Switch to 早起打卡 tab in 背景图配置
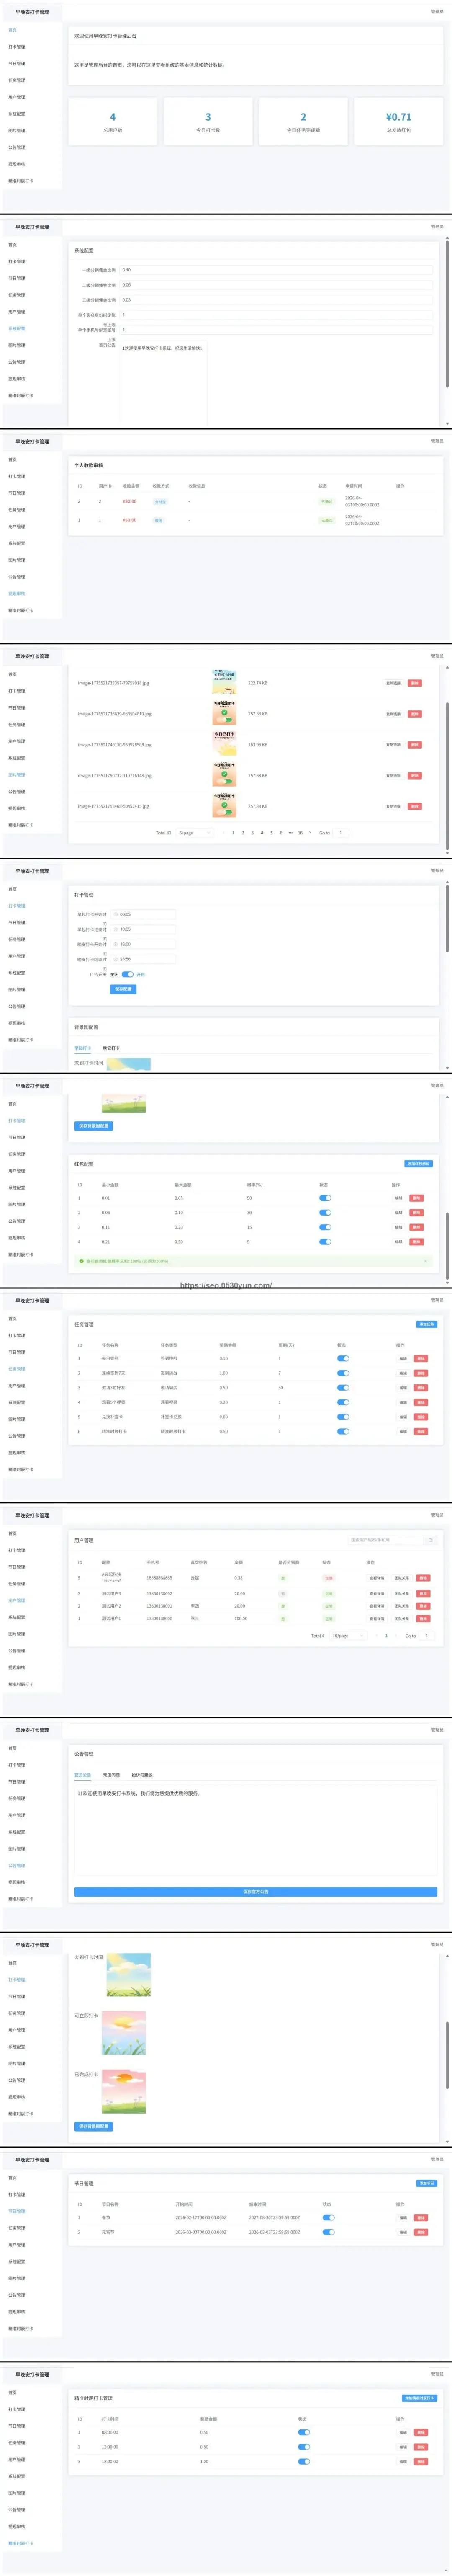Viewport: 452px width, 2576px height. (83, 1048)
